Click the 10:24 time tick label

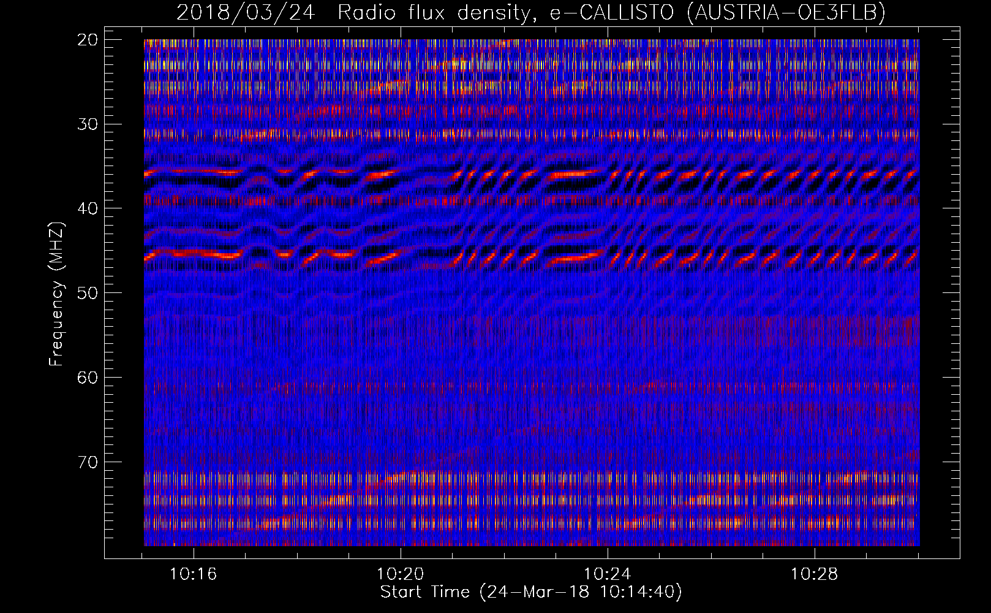pos(607,574)
